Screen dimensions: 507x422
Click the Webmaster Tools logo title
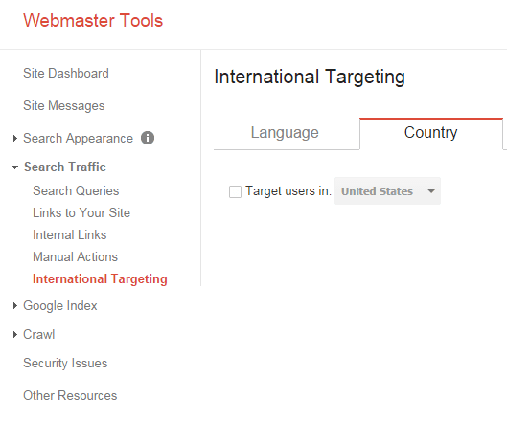click(93, 21)
